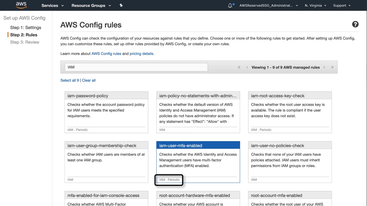Select the iam-user-group-membership-check rule card

[x=106, y=162]
